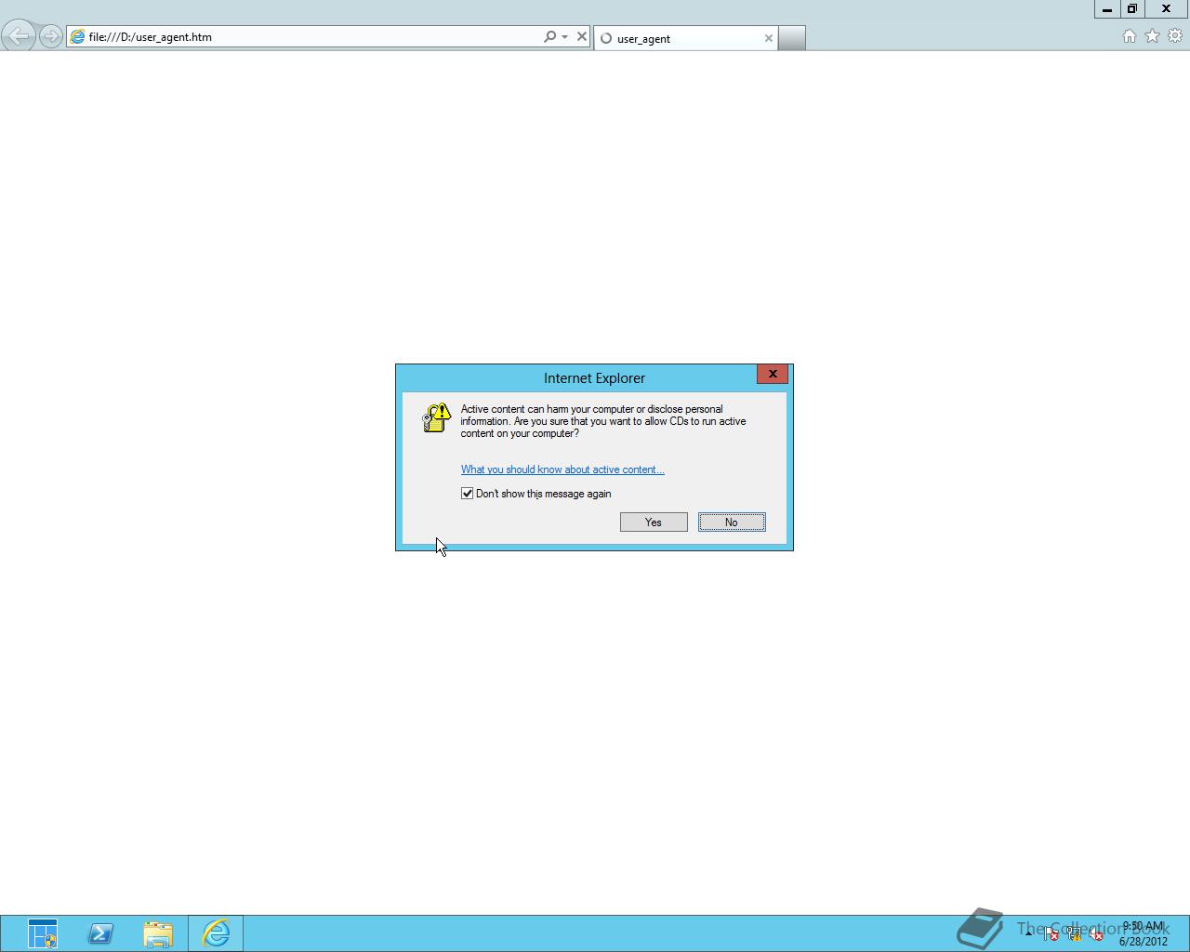Click the Back navigation arrow
The width and height of the screenshot is (1190, 952).
coord(19,36)
